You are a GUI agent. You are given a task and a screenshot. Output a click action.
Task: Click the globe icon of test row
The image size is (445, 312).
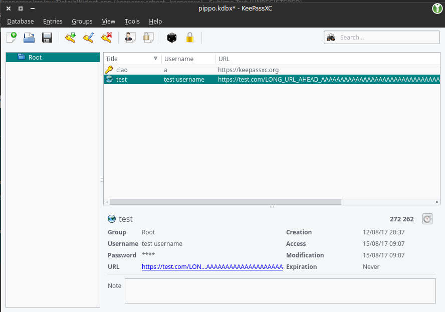109,79
